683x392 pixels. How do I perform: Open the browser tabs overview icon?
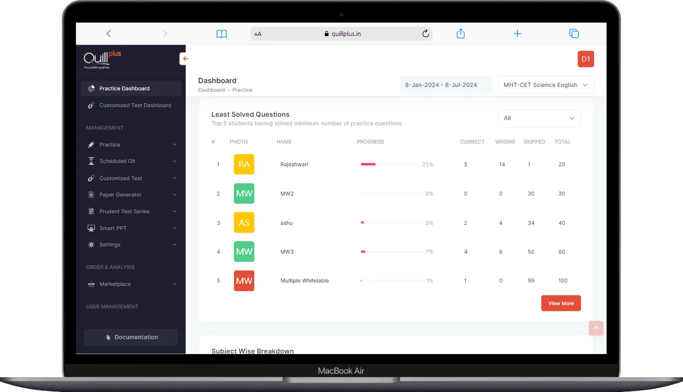click(574, 34)
